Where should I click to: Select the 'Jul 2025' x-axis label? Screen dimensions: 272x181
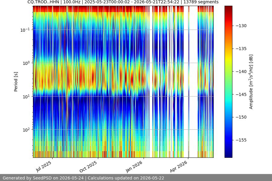pos(44,167)
